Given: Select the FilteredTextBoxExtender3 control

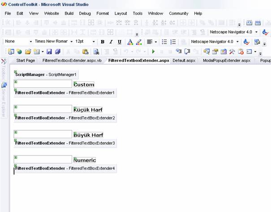Looking at the screenshot, I should pos(65,143).
